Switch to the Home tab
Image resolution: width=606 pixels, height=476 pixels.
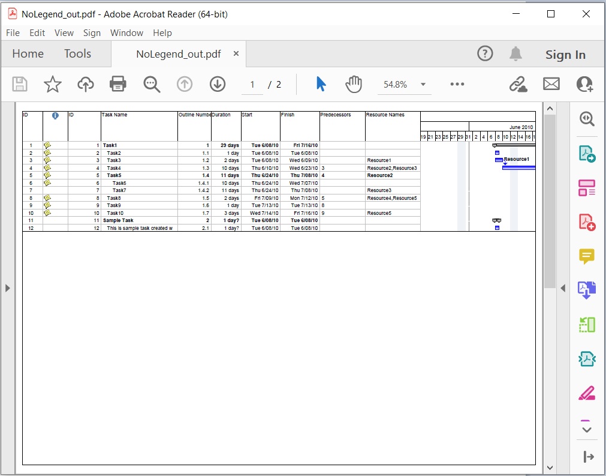coord(28,53)
